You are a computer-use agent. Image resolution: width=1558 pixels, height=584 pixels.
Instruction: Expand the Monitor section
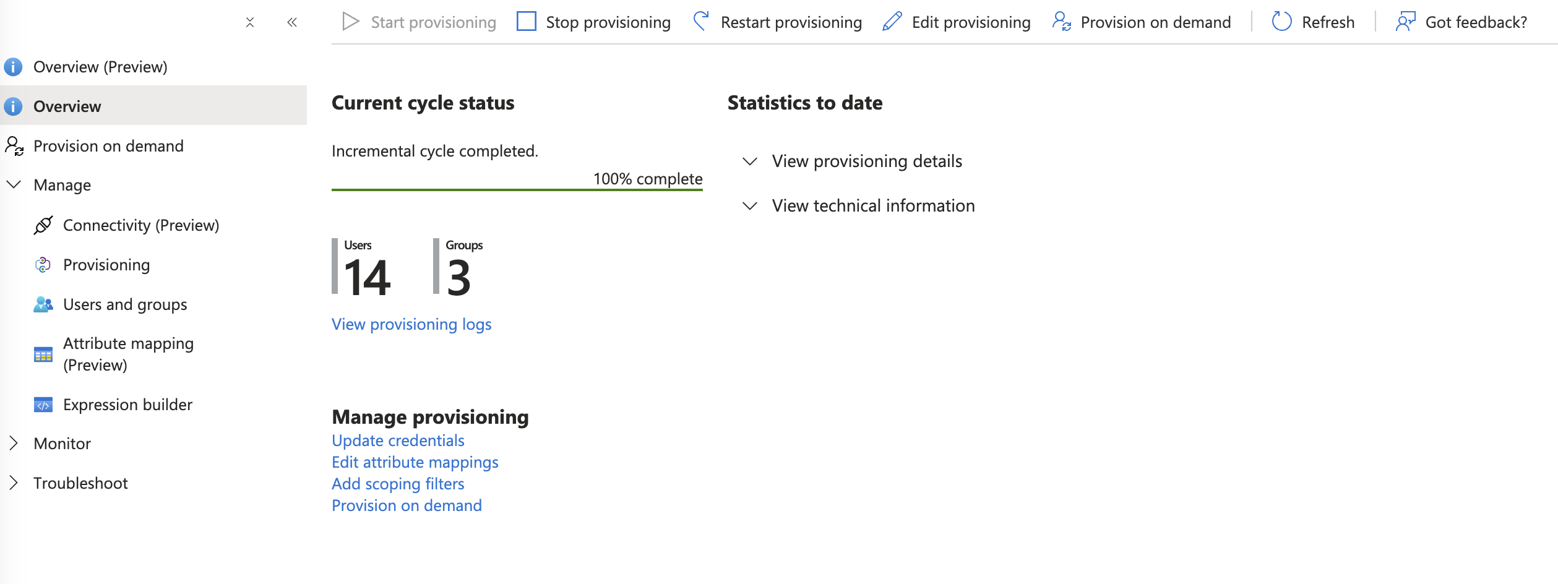pyautogui.click(x=14, y=443)
